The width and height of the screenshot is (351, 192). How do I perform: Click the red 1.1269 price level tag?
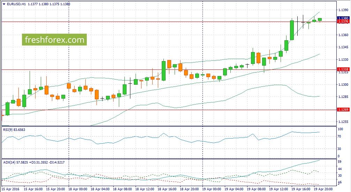click(343, 110)
